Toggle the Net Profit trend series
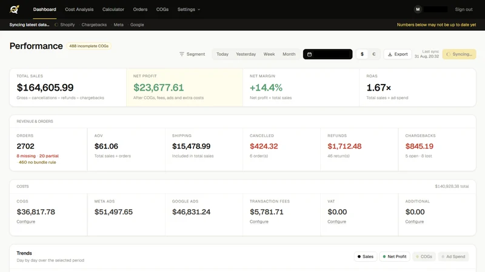The width and height of the screenshot is (485, 272). click(x=395, y=256)
